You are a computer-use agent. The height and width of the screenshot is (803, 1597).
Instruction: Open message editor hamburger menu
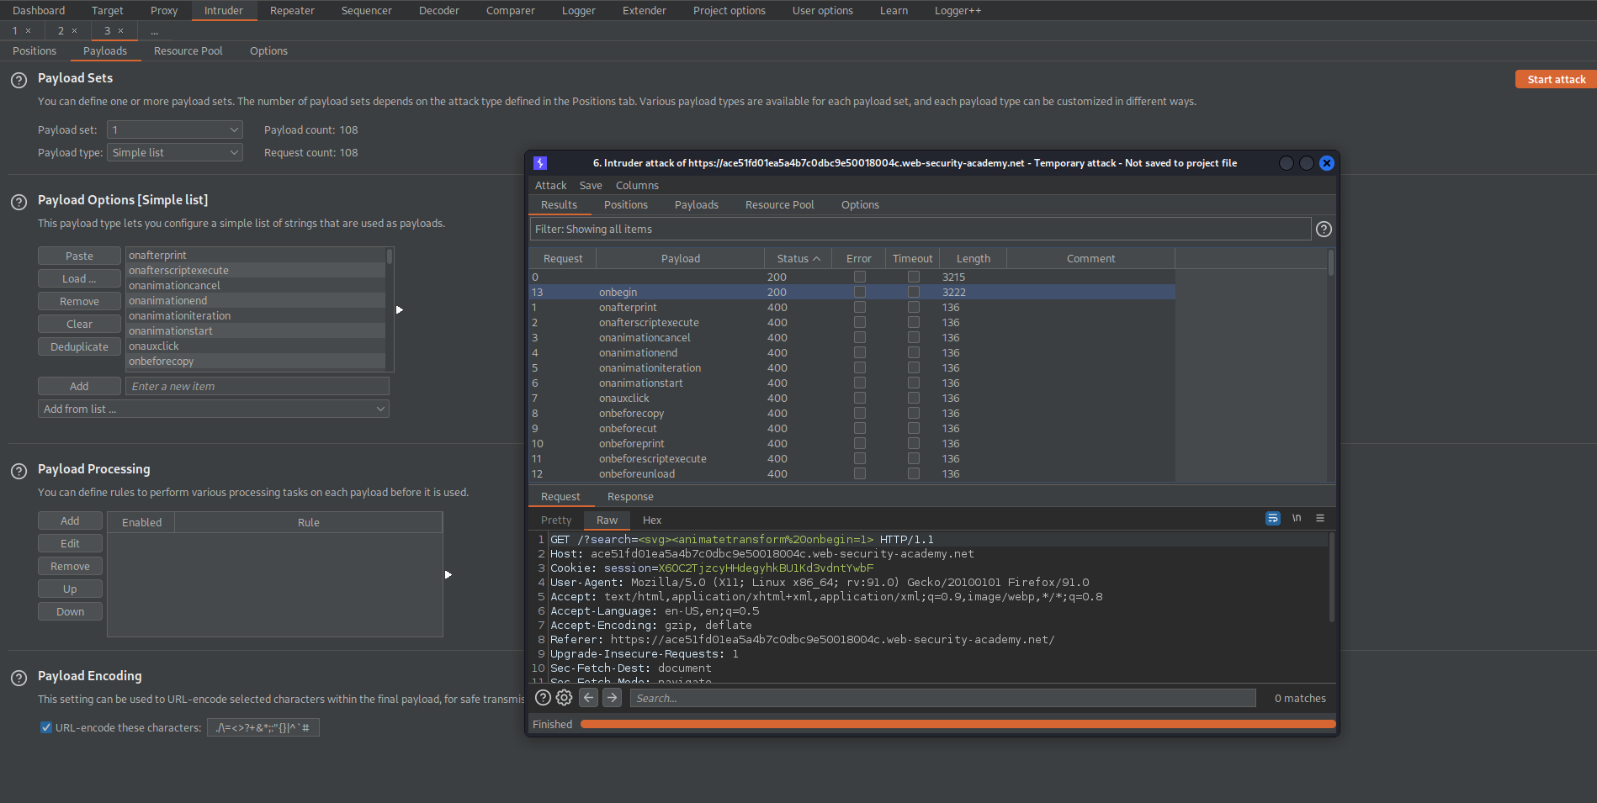click(1320, 518)
